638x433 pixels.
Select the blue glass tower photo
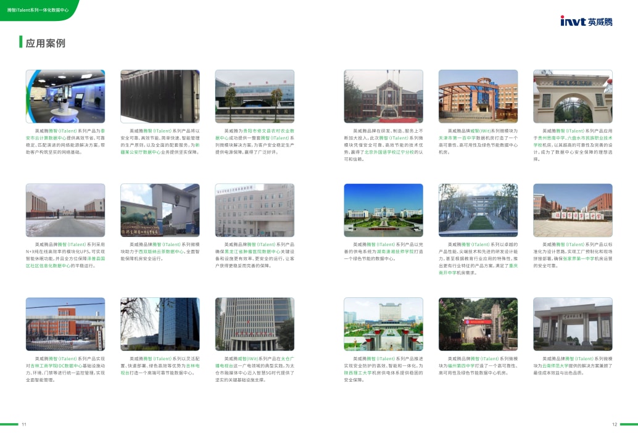click(160, 324)
